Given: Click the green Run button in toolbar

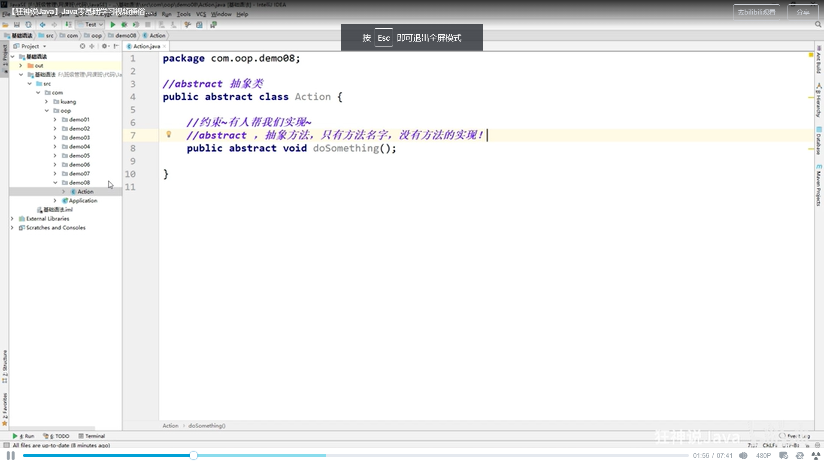Looking at the screenshot, I should (113, 25).
